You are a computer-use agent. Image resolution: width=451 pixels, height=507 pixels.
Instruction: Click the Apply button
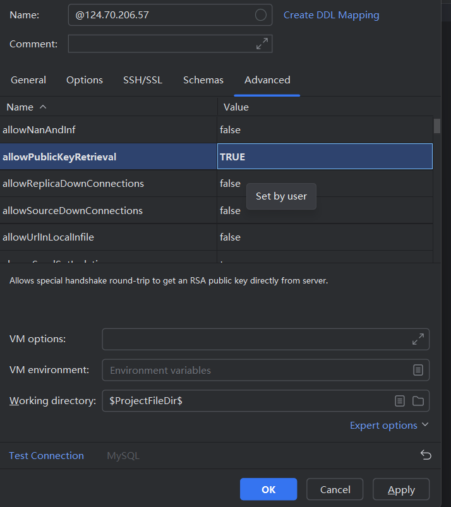tap(401, 489)
